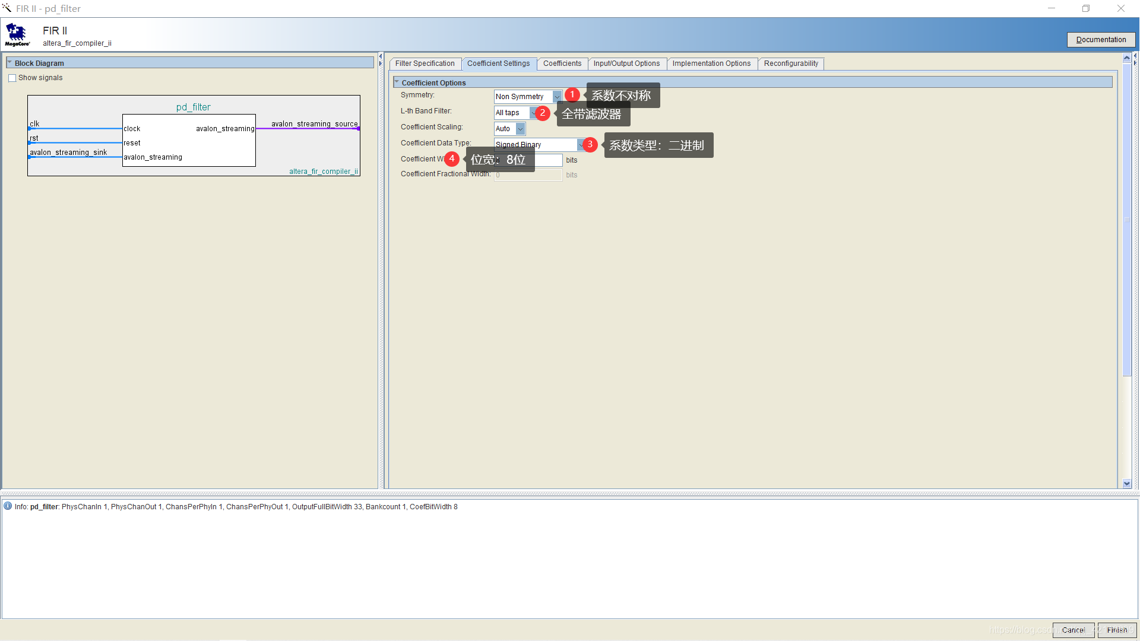
Task: Click the Coefficient Width input field
Action: 547,160
